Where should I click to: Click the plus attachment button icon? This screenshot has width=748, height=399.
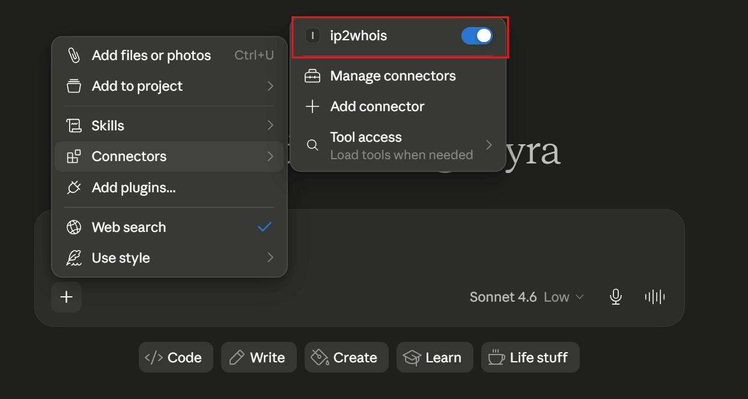click(x=66, y=297)
